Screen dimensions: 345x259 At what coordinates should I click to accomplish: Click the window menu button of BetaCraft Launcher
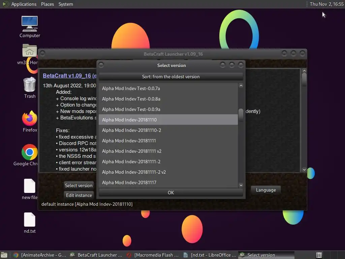coord(42,54)
